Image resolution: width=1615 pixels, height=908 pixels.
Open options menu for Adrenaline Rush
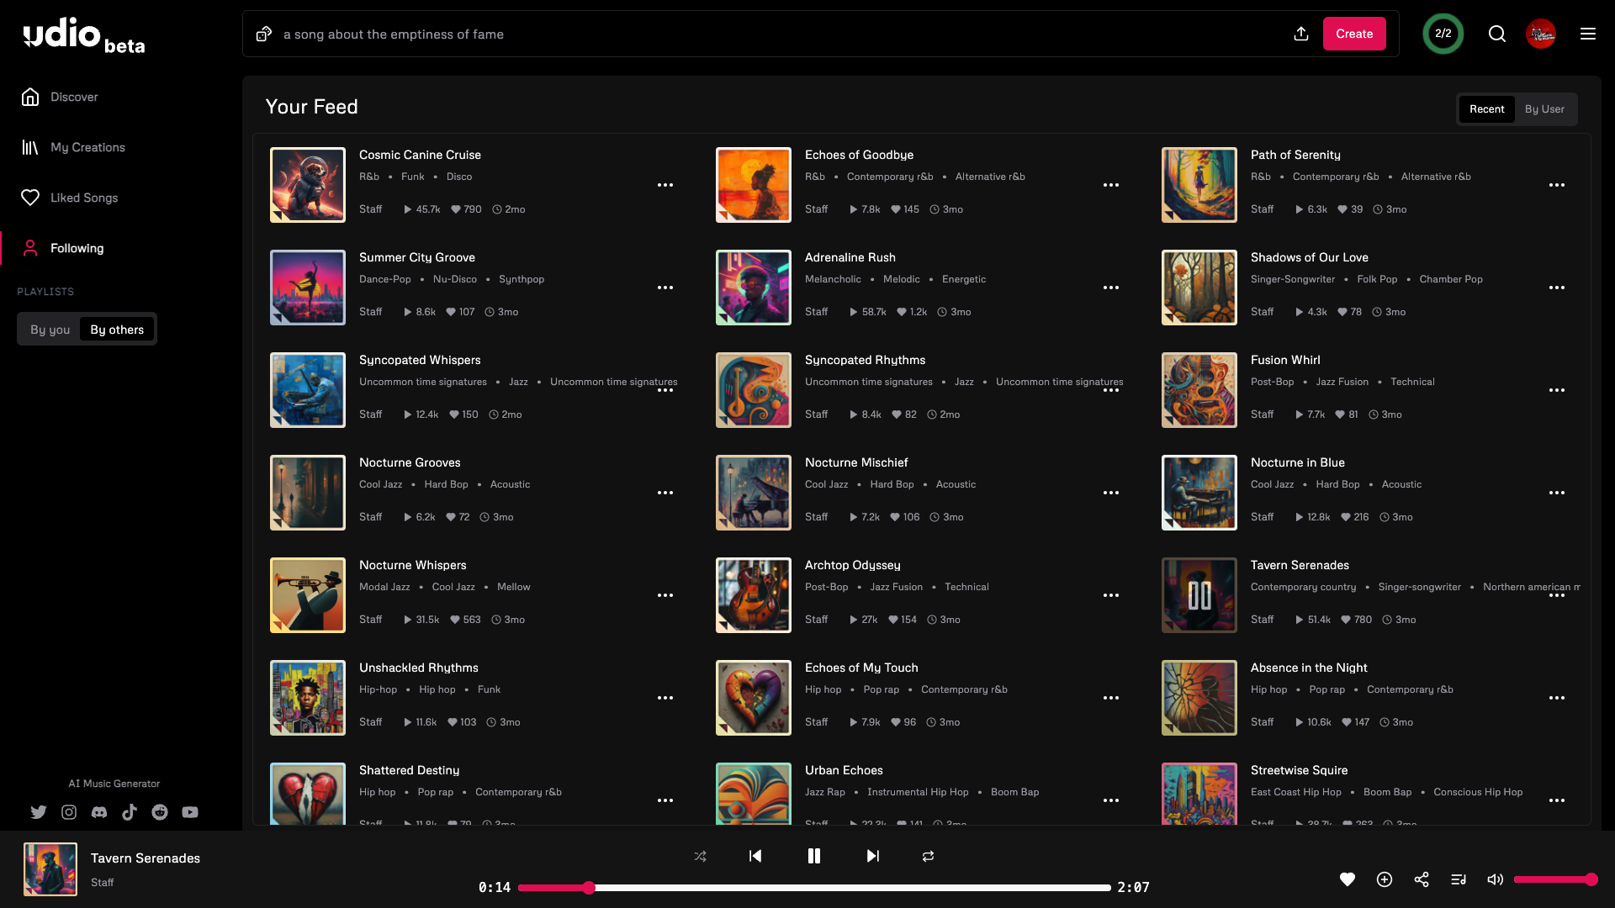coord(1110,288)
